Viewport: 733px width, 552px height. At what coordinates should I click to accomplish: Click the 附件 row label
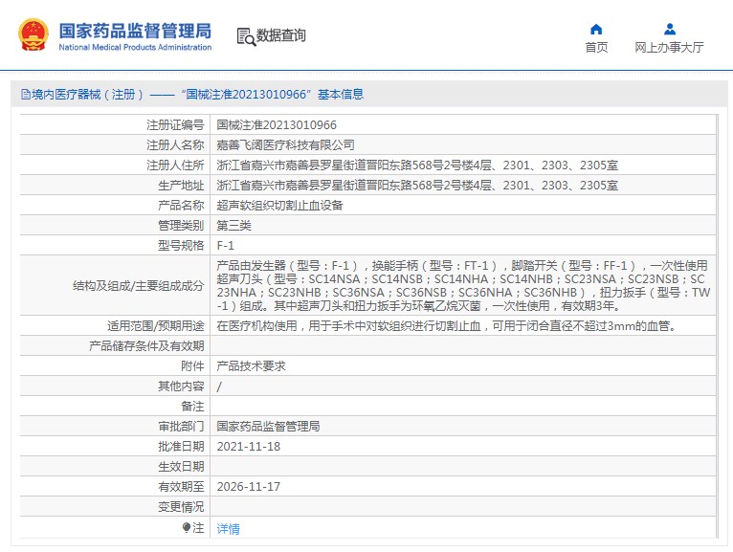tap(192, 366)
